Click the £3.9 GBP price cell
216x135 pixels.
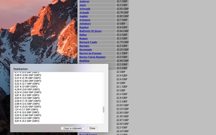122,76
